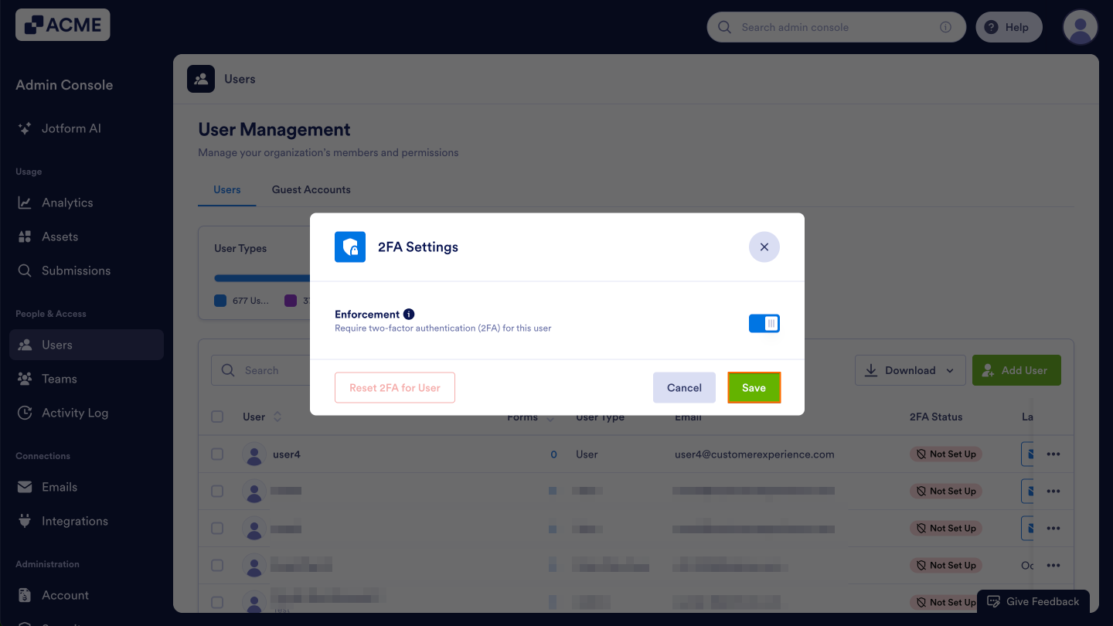This screenshot has width=1113, height=626.
Task: Open the row actions menu for user4
Action: [1053, 454]
